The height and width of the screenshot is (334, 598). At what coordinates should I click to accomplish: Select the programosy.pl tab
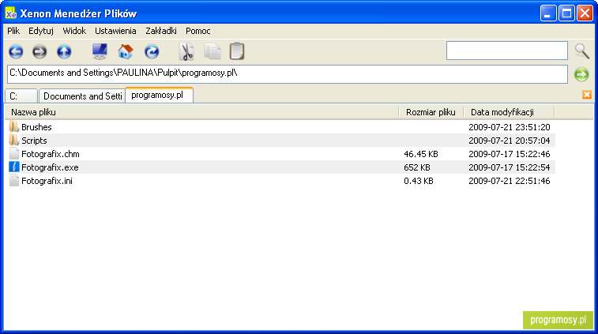click(x=160, y=95)
